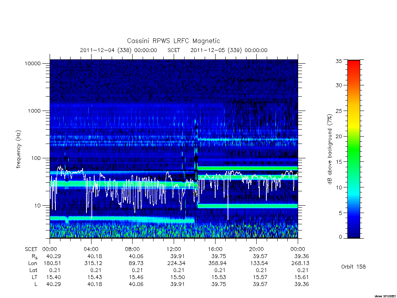Click '40.29' in the Rs row
The width and height of the screenshot is (397, 298).
click(x=54, y=256)
